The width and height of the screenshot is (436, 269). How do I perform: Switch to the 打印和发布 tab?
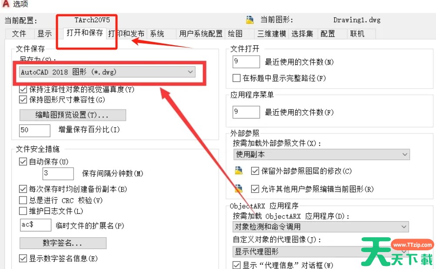coord(126,33)
